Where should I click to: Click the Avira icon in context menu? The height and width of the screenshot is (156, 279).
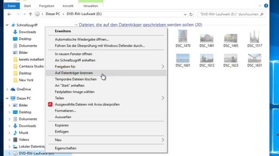tap(50, 104)
